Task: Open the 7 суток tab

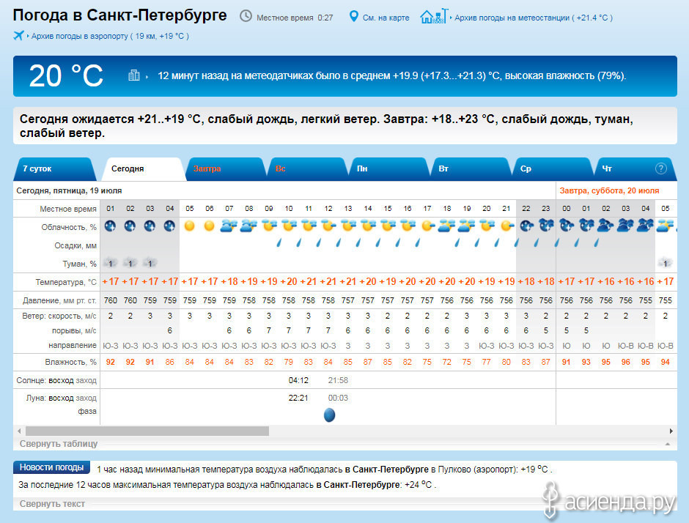Action: coord(56,168)
